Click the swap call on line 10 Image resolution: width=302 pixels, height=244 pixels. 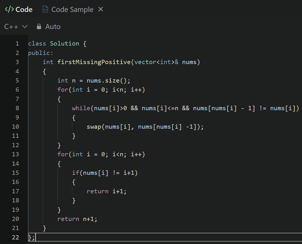pos(94,127)
